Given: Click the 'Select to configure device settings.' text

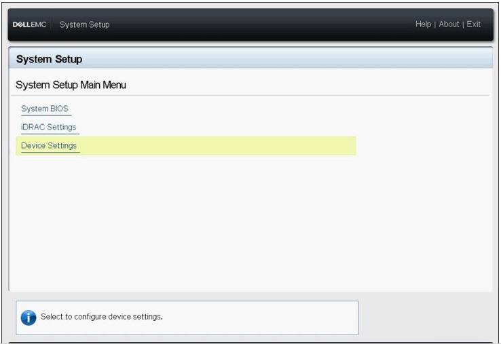Looking at the screenshot, I should [102, 317].
